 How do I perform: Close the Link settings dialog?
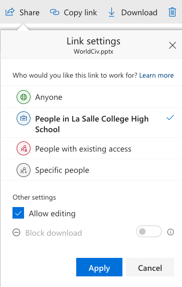tap(172, 45)
